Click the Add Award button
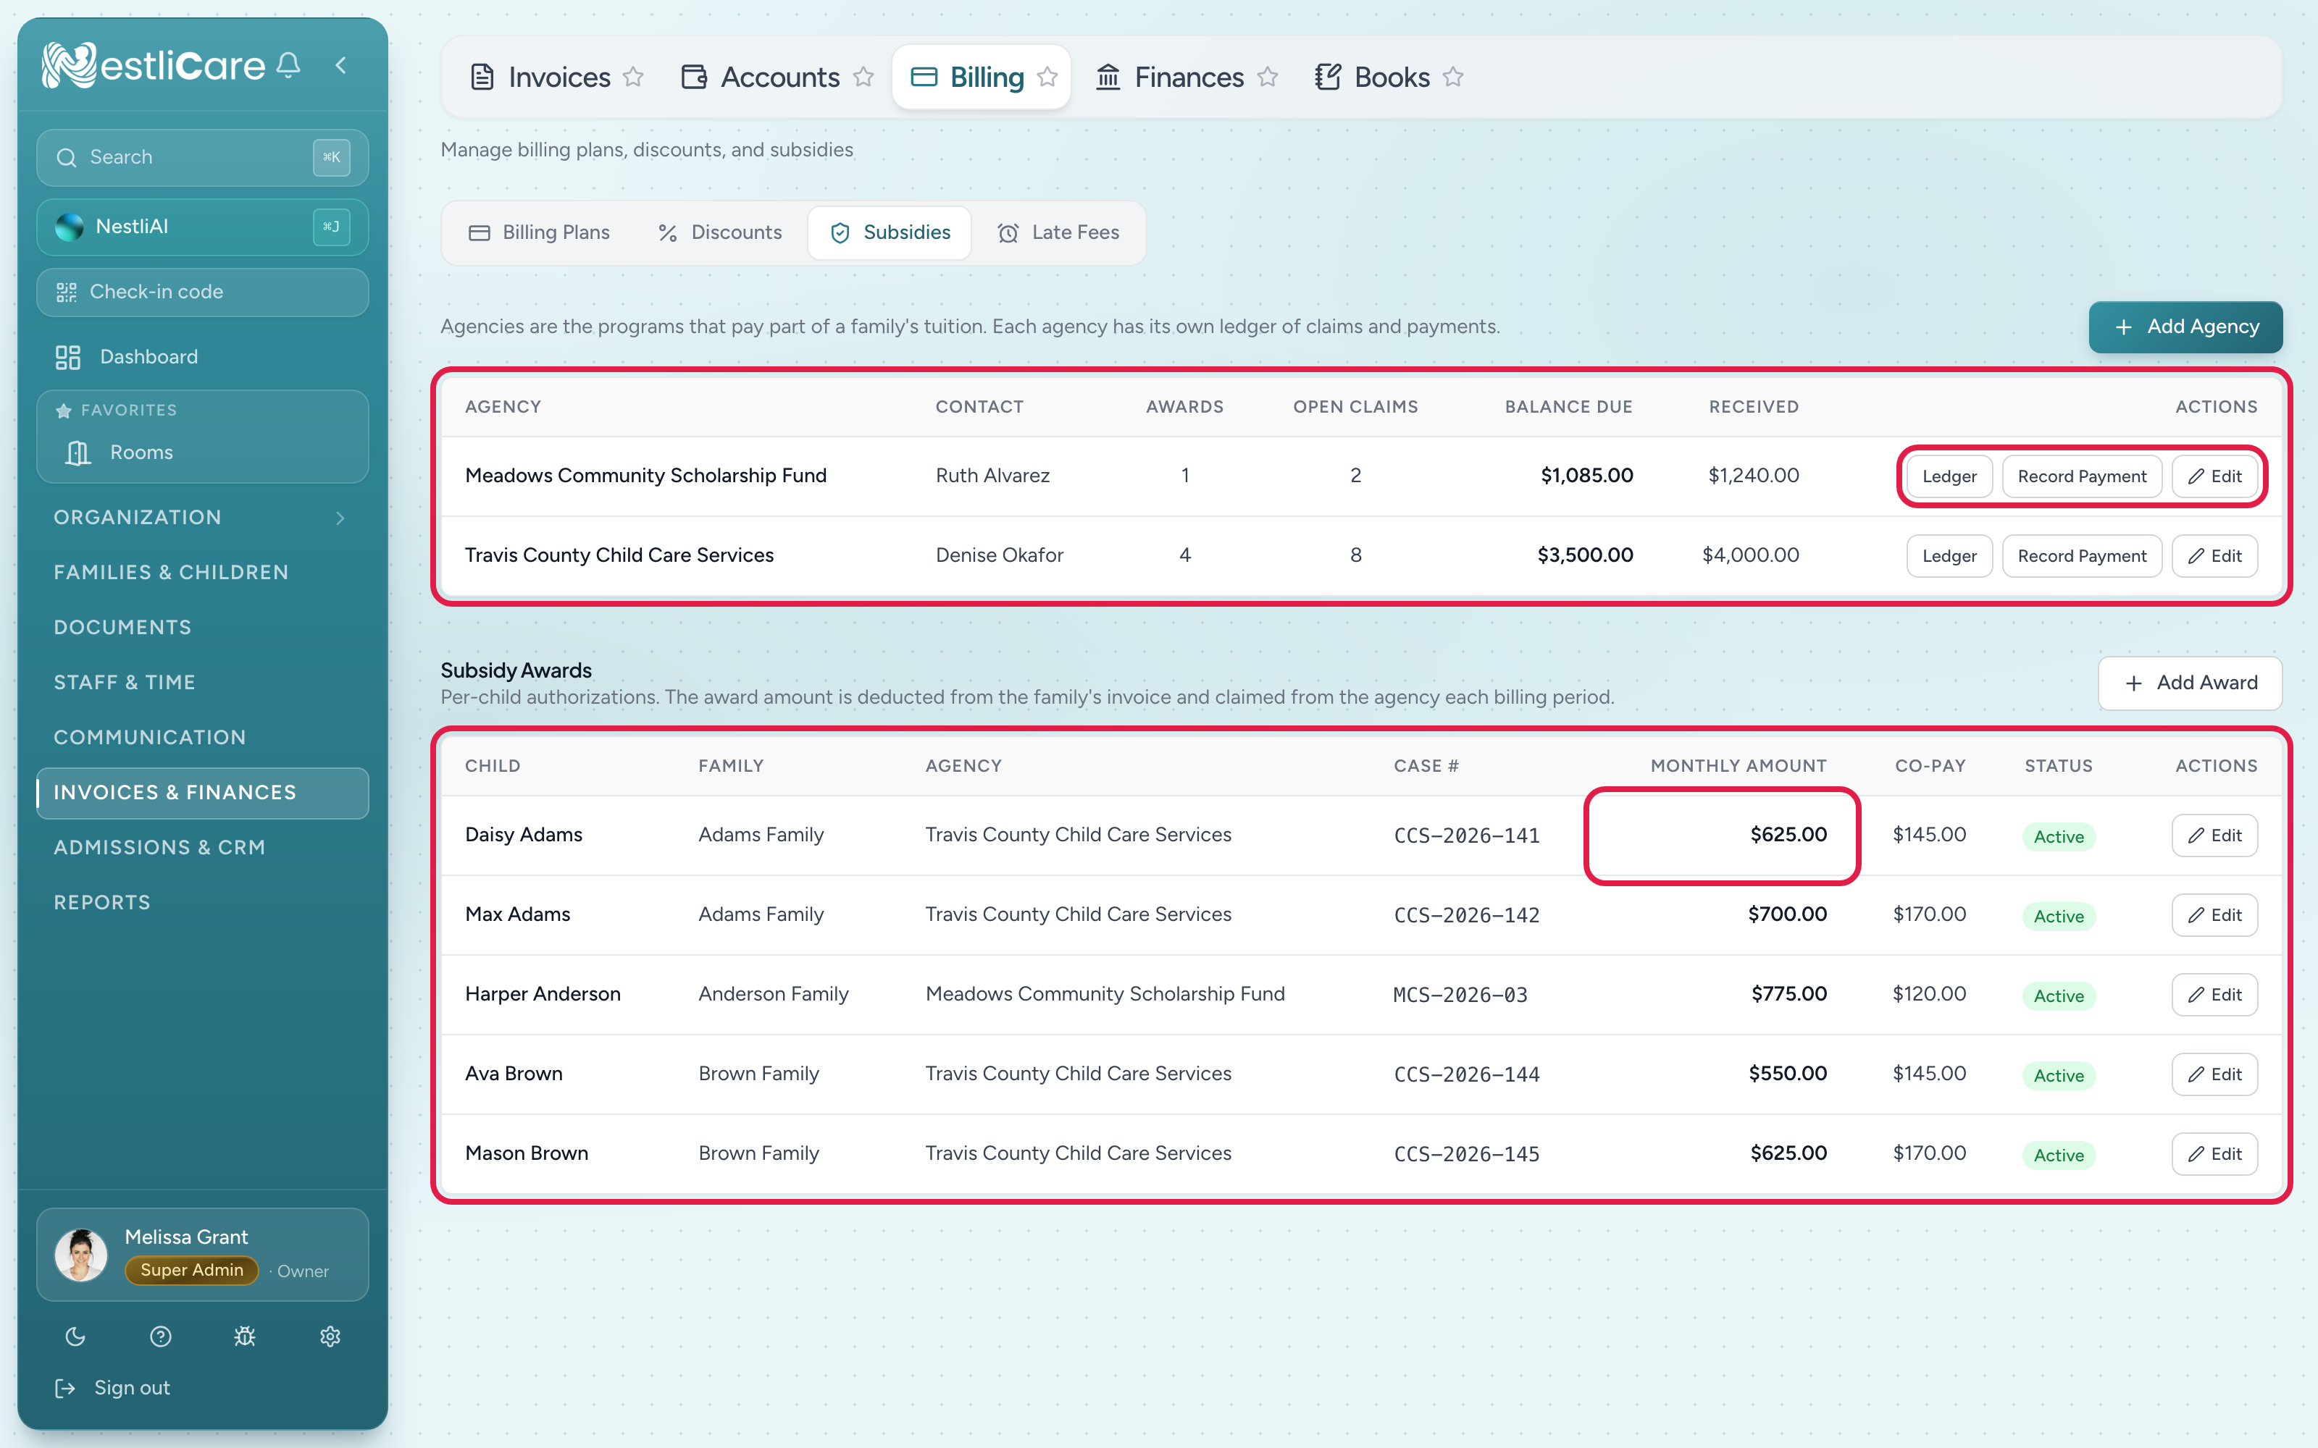This screenshot has width=2318, height=1448. (2190, 683)
